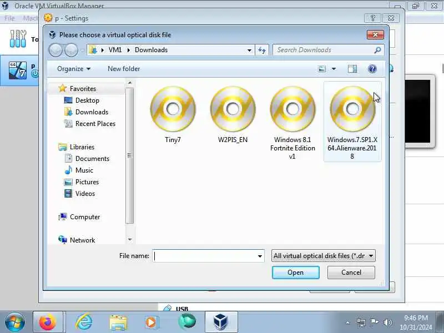Image resolution: width=444 pixels, height=333 pixels.
Task: Open Favorites in the navigation pane
Action: [83, 89]
